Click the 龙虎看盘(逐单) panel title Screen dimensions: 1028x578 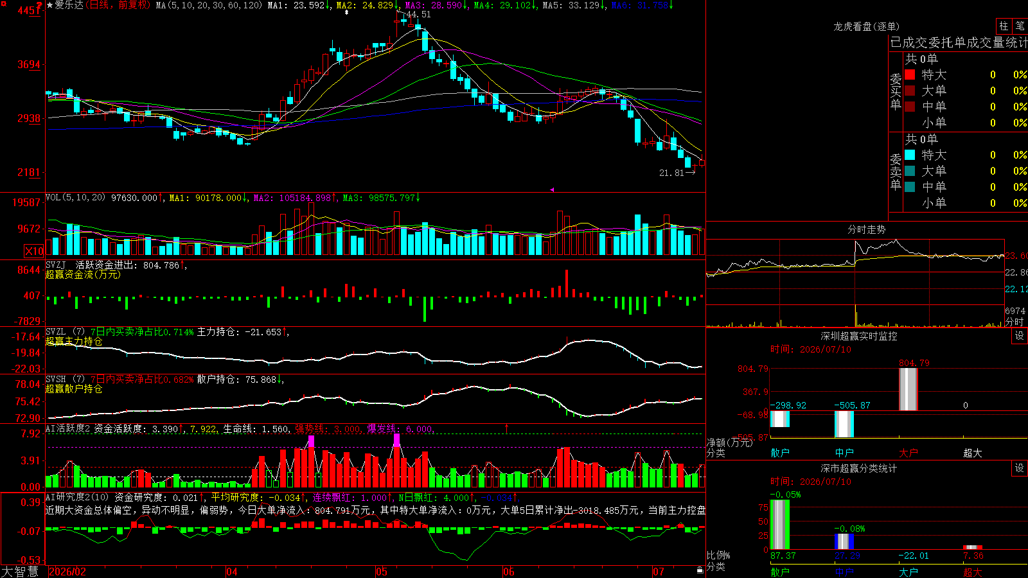pos(867,26)
